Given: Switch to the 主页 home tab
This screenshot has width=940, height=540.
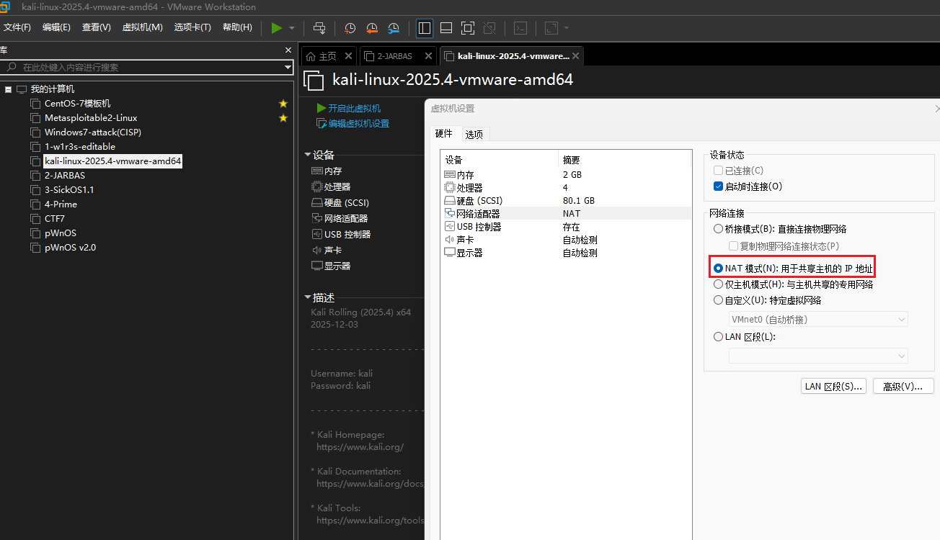Looking at the screenshot, I should click(322, 56).
